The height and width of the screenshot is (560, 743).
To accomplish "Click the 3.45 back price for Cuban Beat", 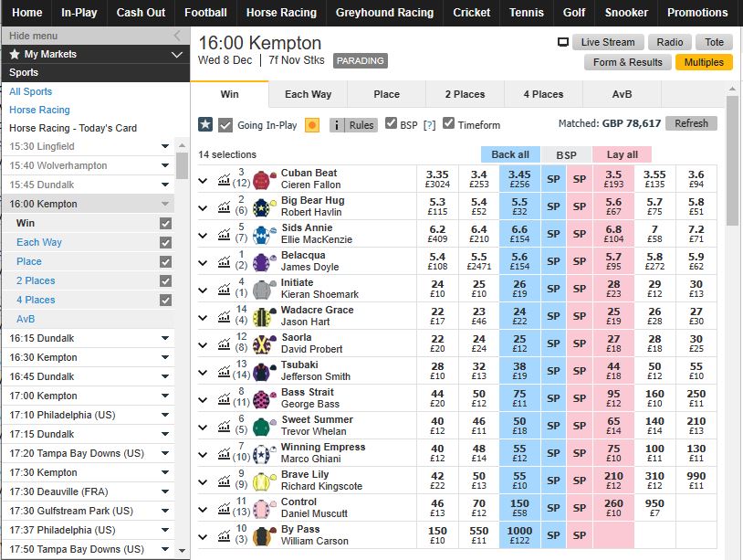I will tap(519, 179).
